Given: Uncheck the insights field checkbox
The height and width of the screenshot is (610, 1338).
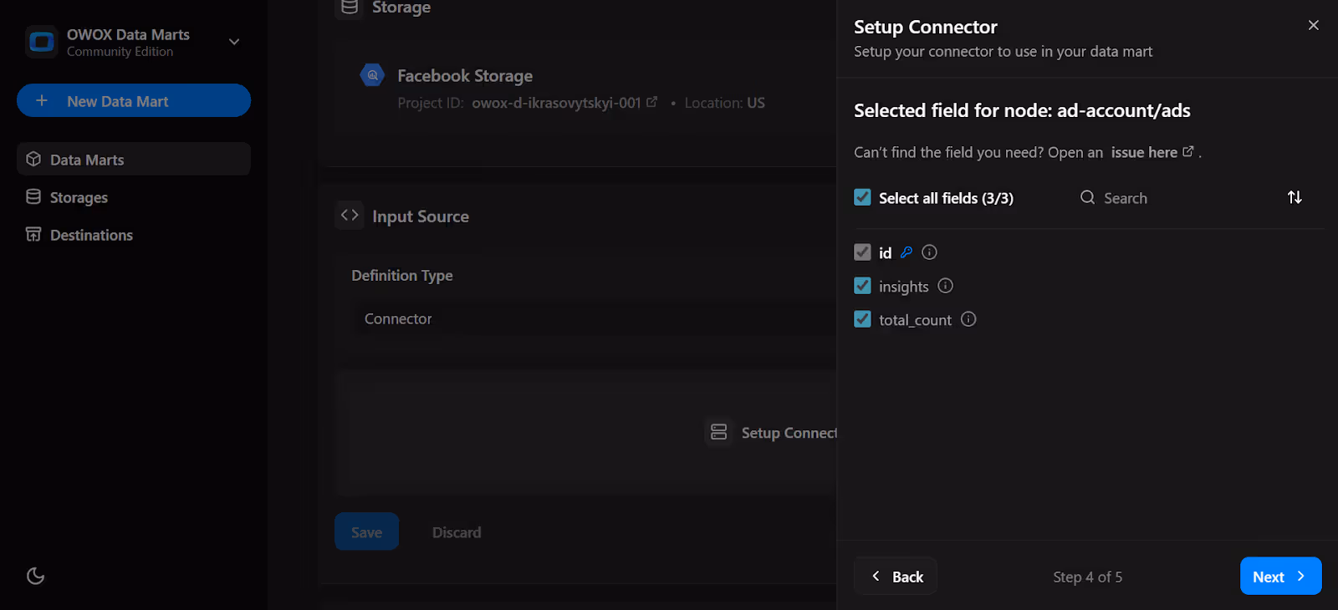Looking at the screenshot, I should click(862, 286).
